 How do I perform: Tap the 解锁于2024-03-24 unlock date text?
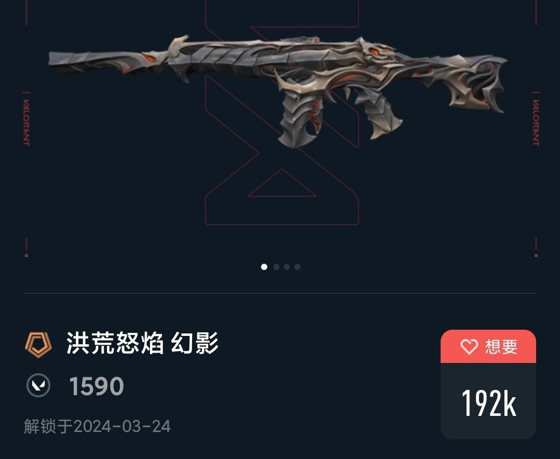pyautogui.click(x=97, y=426)
